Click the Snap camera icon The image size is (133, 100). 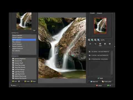tap(100, 44)
